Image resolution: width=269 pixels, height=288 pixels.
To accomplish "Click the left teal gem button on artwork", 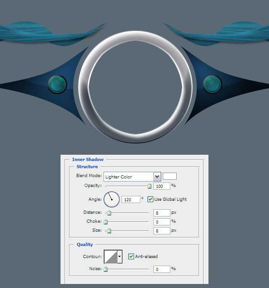I will [x=57, y=85].
